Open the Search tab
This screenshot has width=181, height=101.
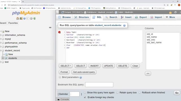[x=111, y=17]
